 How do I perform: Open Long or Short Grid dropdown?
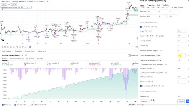[x=182, y=31]
